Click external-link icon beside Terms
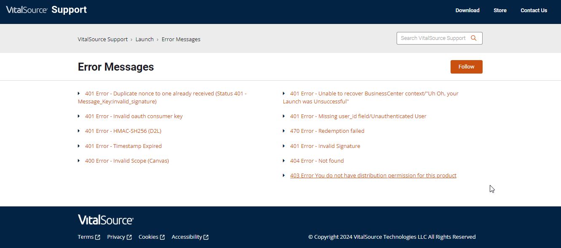Screen dimensions: 561x248 click(x=98, y=237)
